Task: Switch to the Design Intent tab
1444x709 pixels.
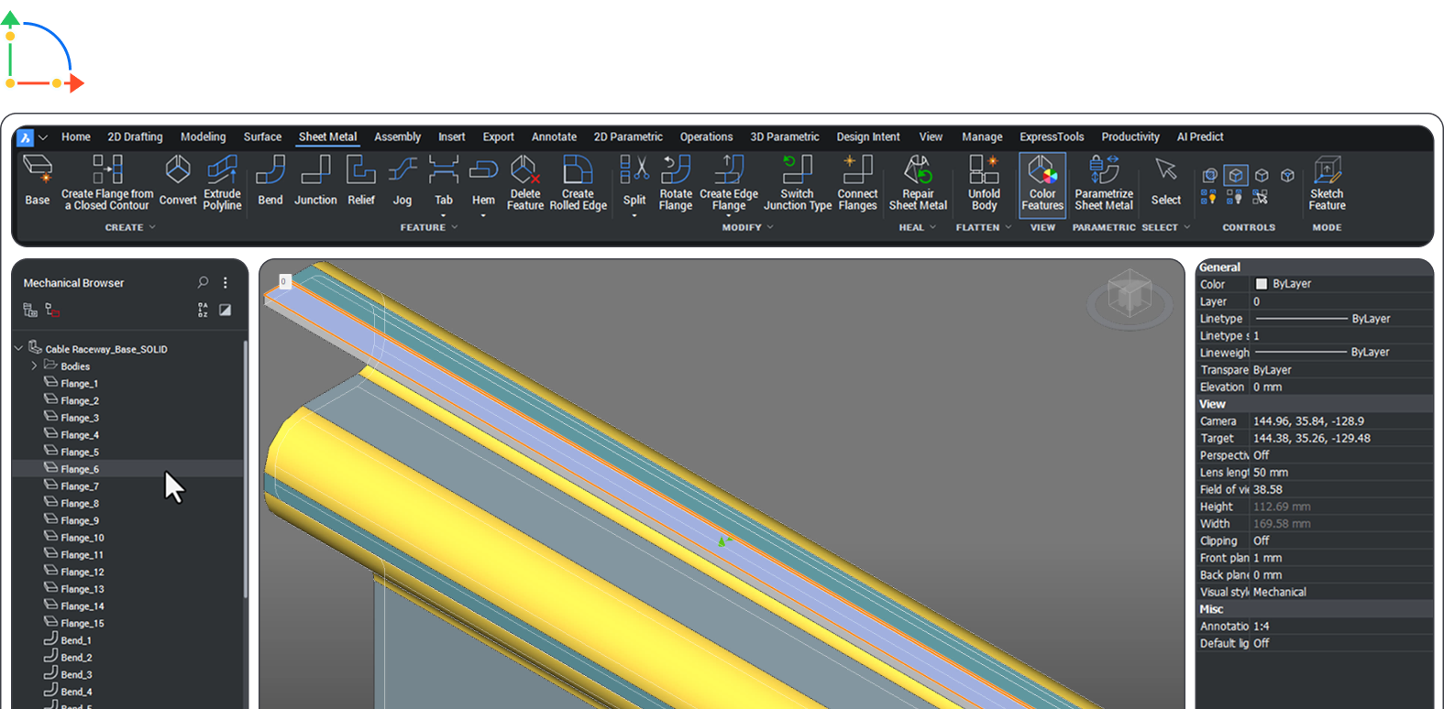Action: 868,137
